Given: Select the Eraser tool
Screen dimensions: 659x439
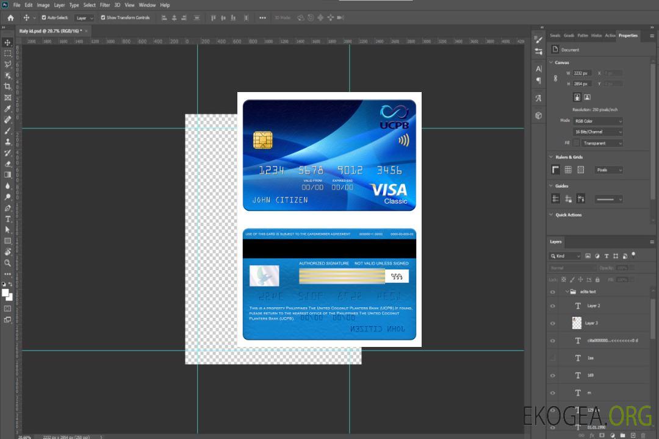Looking at the screenshot, I should pyautogui.click(x=7, y=164).
